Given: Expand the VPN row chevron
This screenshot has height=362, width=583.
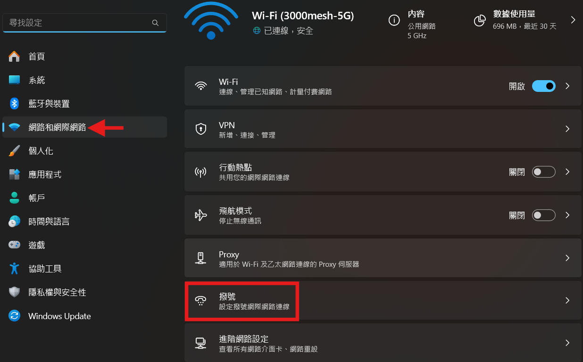Looking at the screenshot, I should (567, 129).
